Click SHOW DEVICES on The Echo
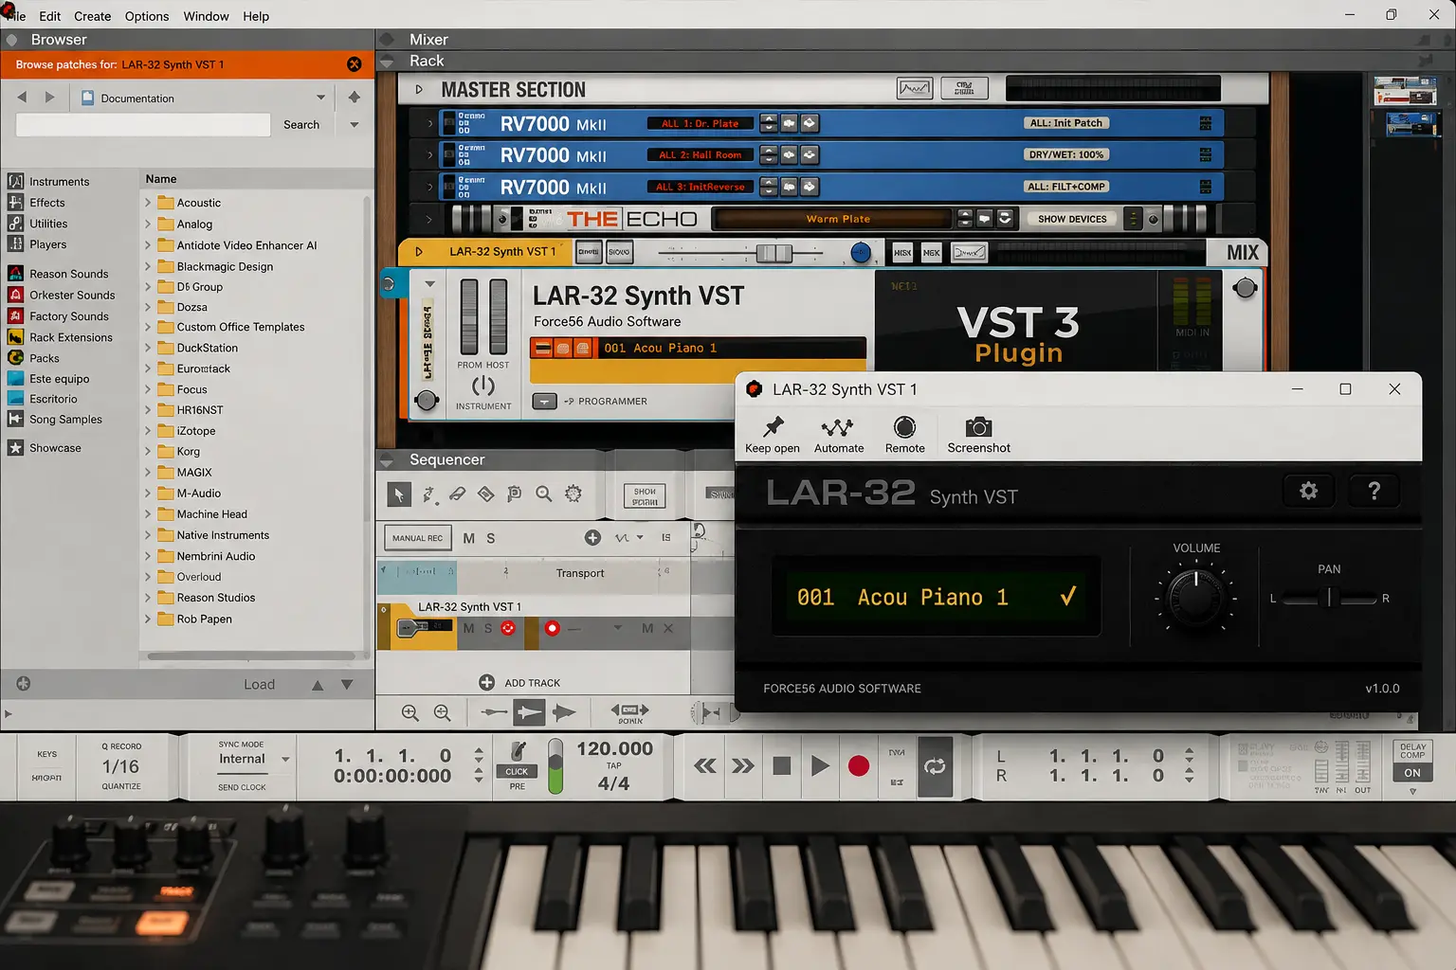The width and height of the screenshot is (1456, 970). click(x=1072, y=219)
